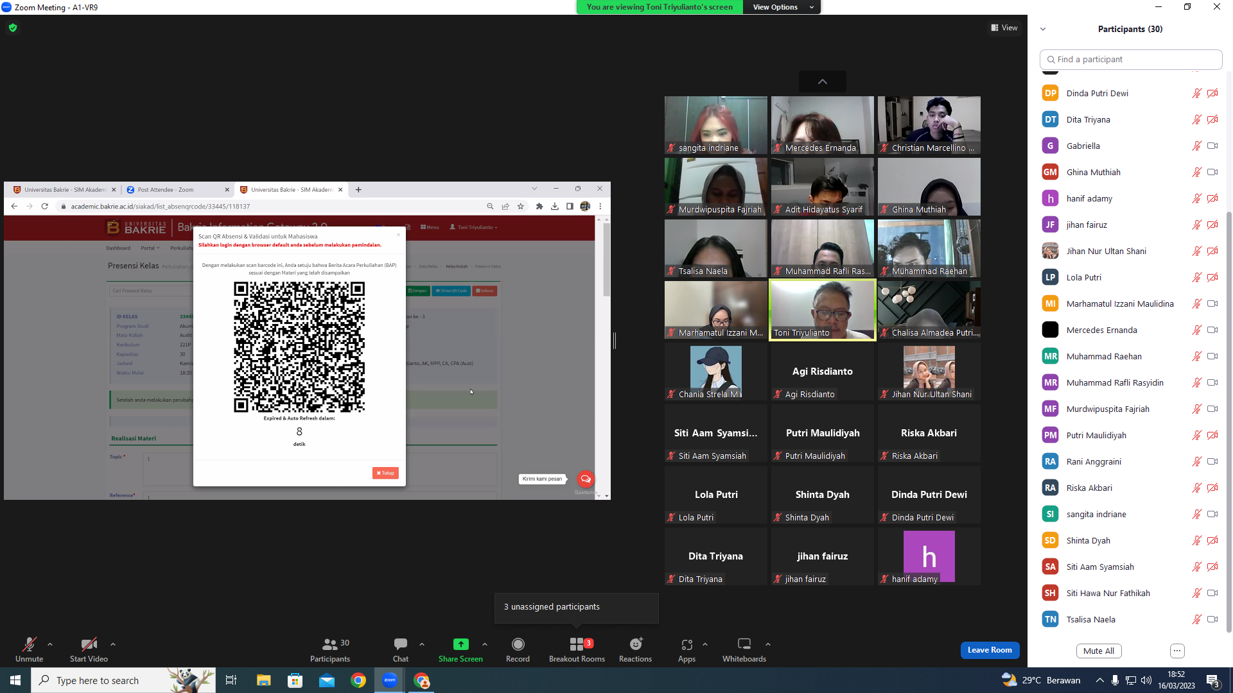Viewport: 1233px width, 693px height.
Task: Click the speaker volume tray icon
Action: pos(1146,680)
